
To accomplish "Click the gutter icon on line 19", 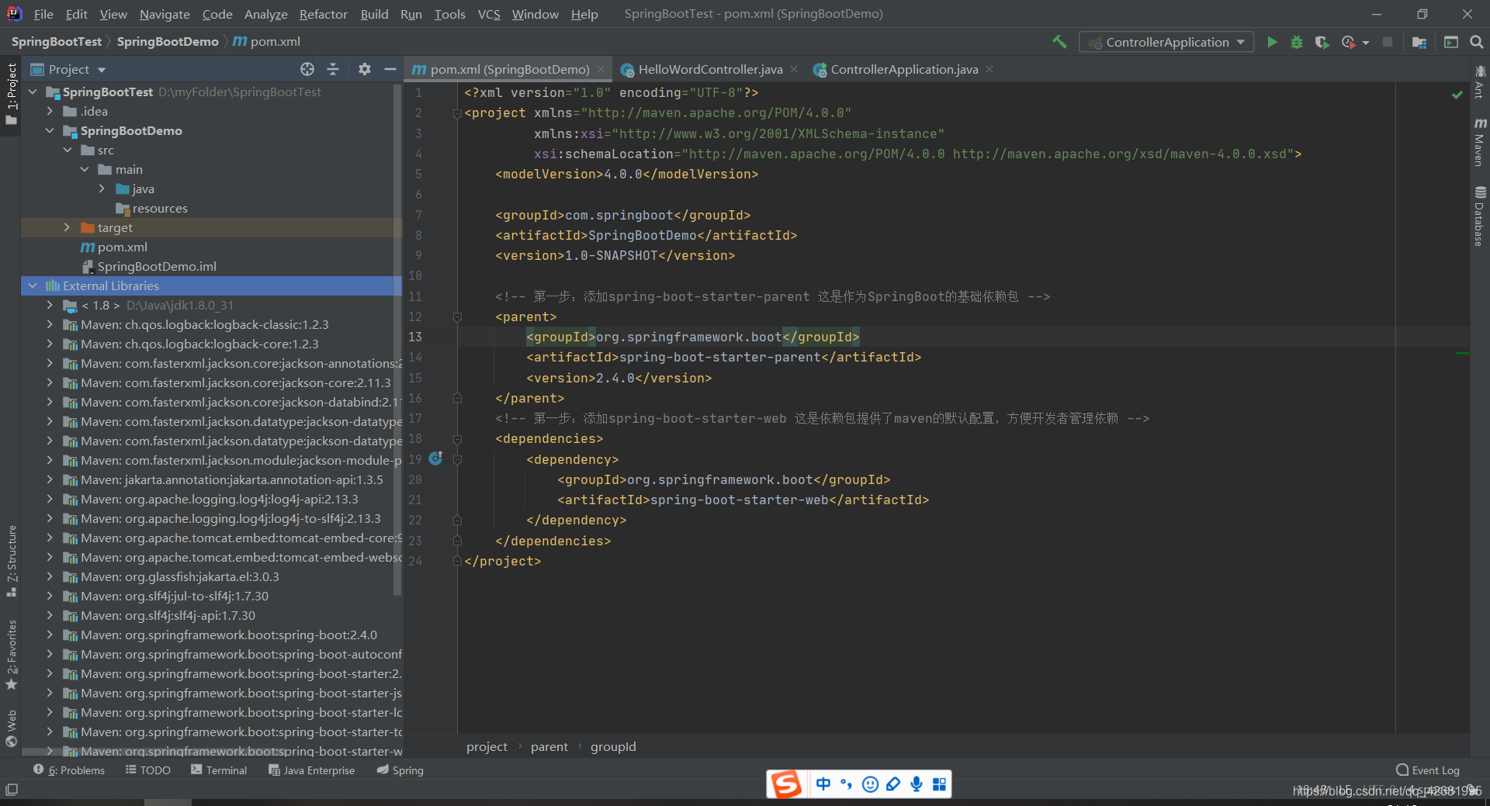I will (436, 458).
